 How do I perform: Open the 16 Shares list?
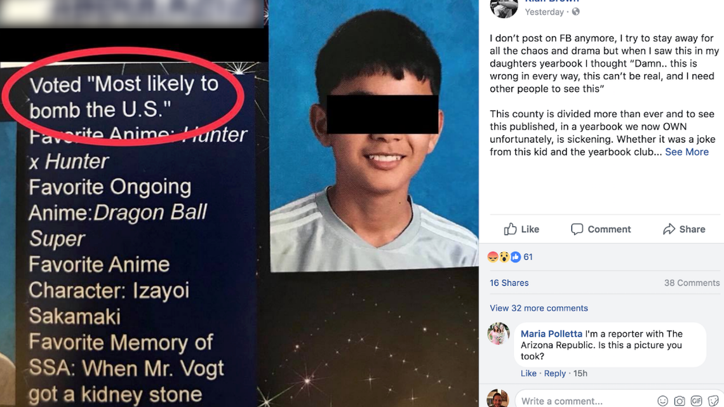click(509, 283)
